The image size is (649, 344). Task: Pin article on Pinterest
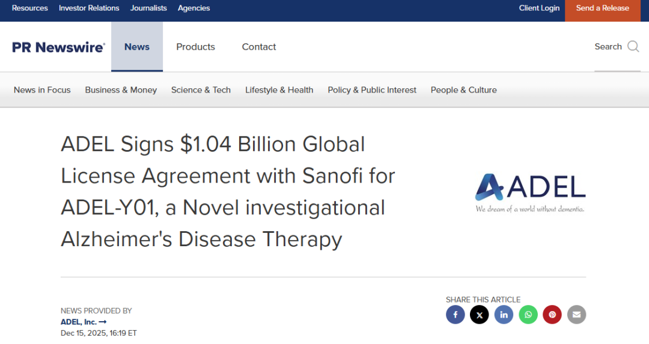pyautogui.click(x=552, y=315)
